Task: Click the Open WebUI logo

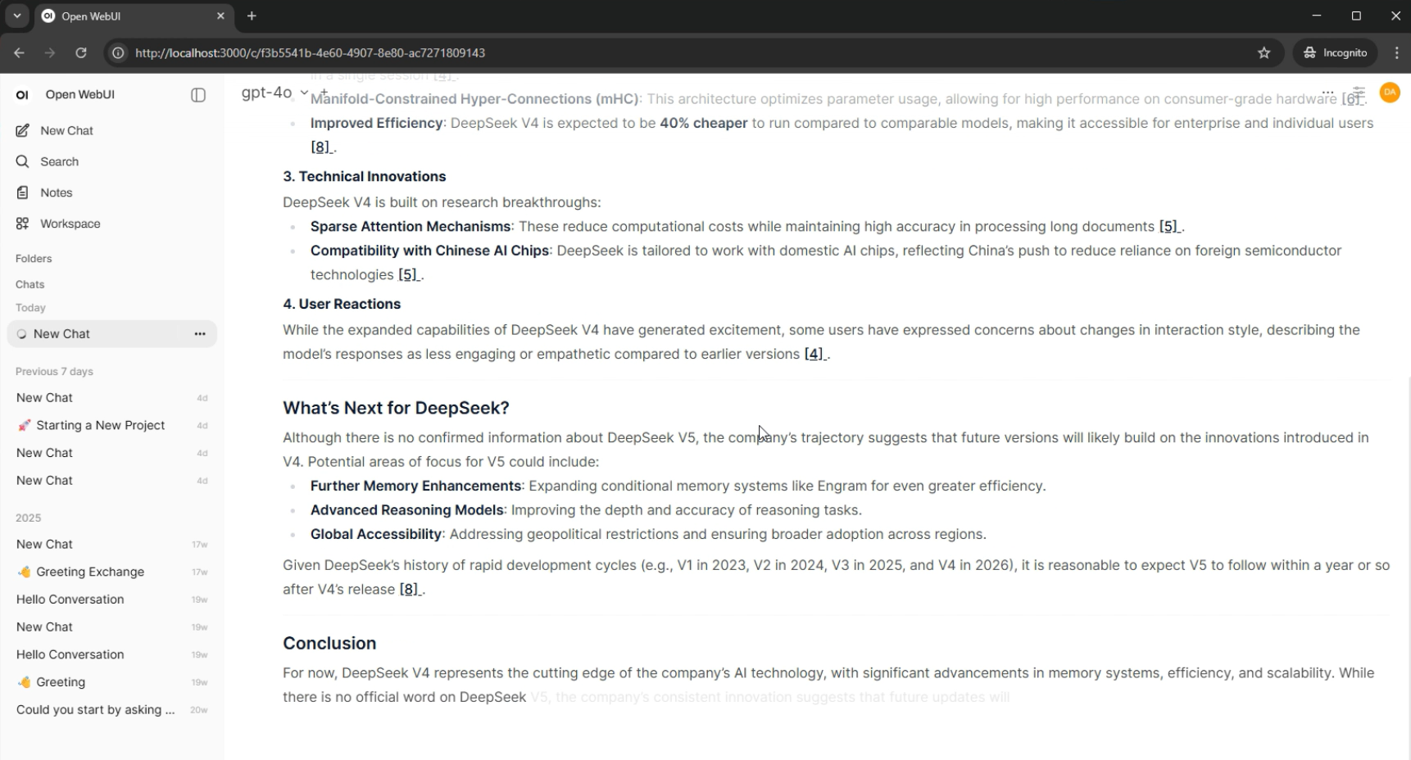Action: click(x=21, y=94)
